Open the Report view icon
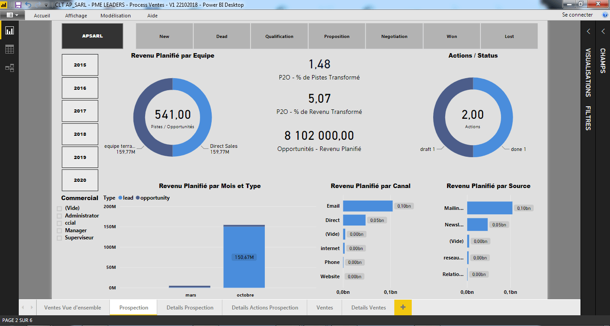 pos(9,31)
